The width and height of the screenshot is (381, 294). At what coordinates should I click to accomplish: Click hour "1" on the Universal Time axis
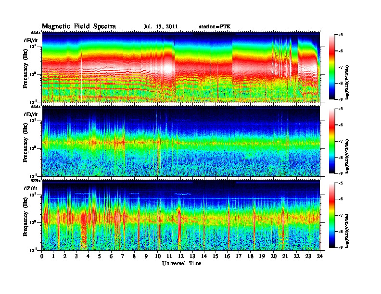coord(53,256)
